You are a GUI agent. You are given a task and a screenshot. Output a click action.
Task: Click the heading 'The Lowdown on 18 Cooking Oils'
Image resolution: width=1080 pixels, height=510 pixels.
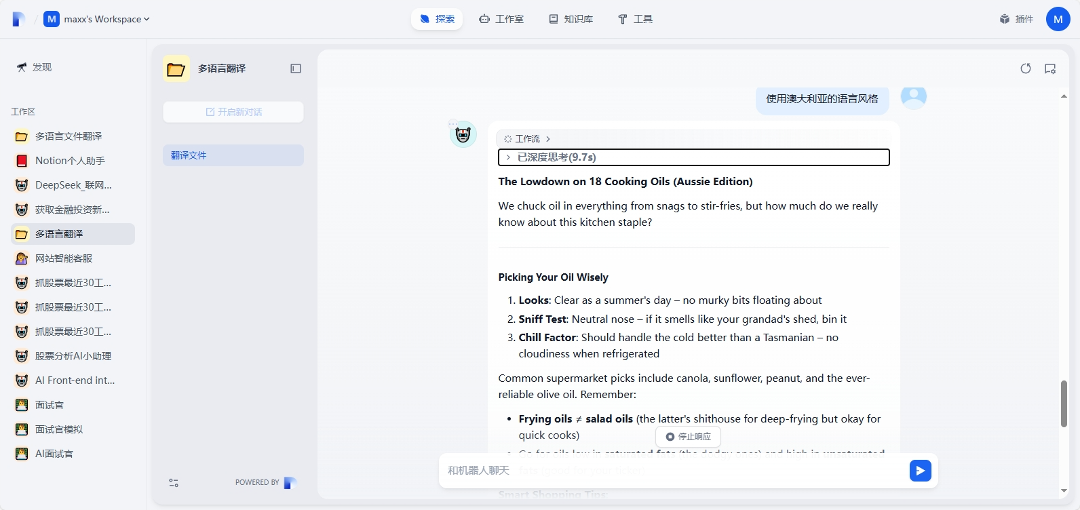625,182
